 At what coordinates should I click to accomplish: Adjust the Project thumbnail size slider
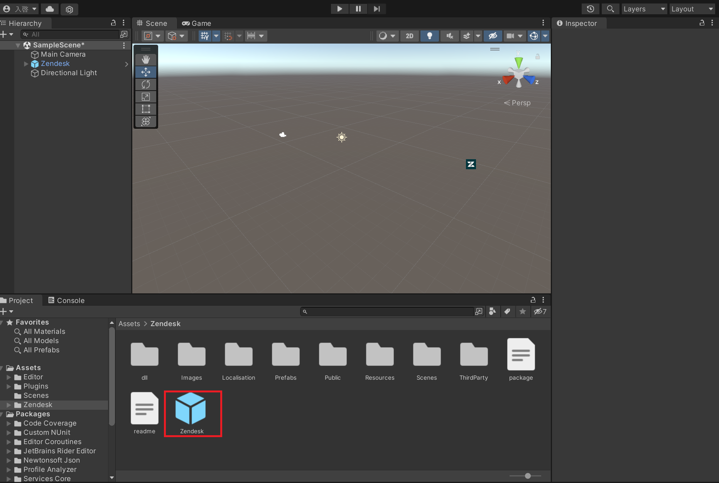[x=527, y=476]
